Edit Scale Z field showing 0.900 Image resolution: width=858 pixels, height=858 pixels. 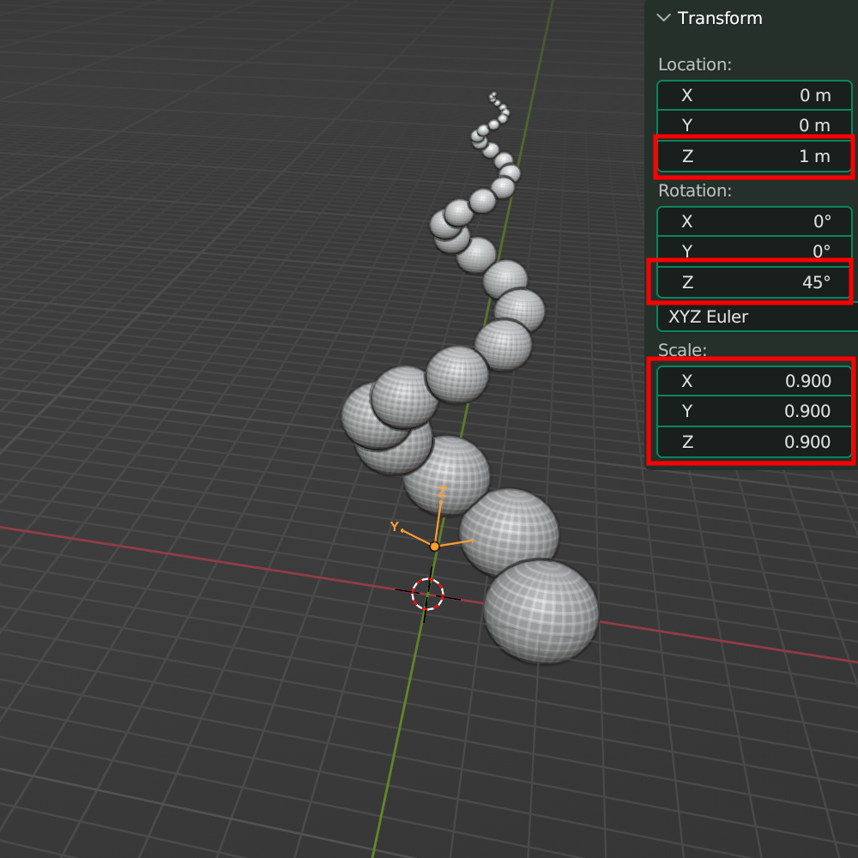click(754, 442)
